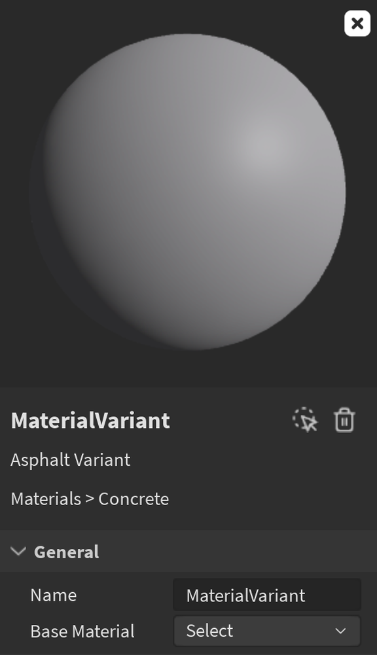
Task: Click the Select text in Base Material
Action: point(209,631)
